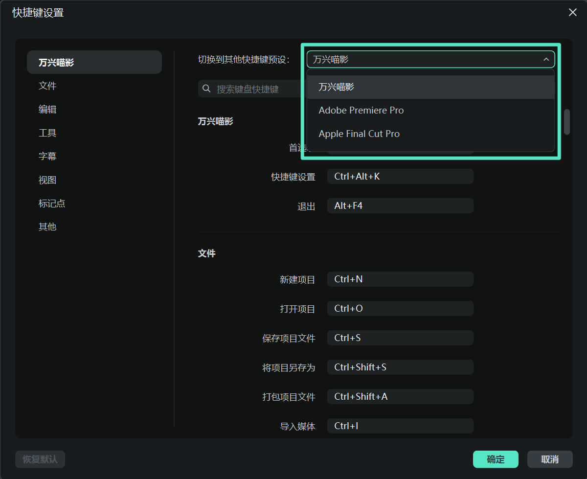
Task: Open 字幕 shortcuts section
Action: 47,157
